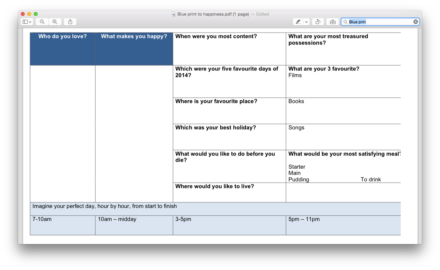Click the search magnifier icon

pyautogui.click(x=346, y=22)
